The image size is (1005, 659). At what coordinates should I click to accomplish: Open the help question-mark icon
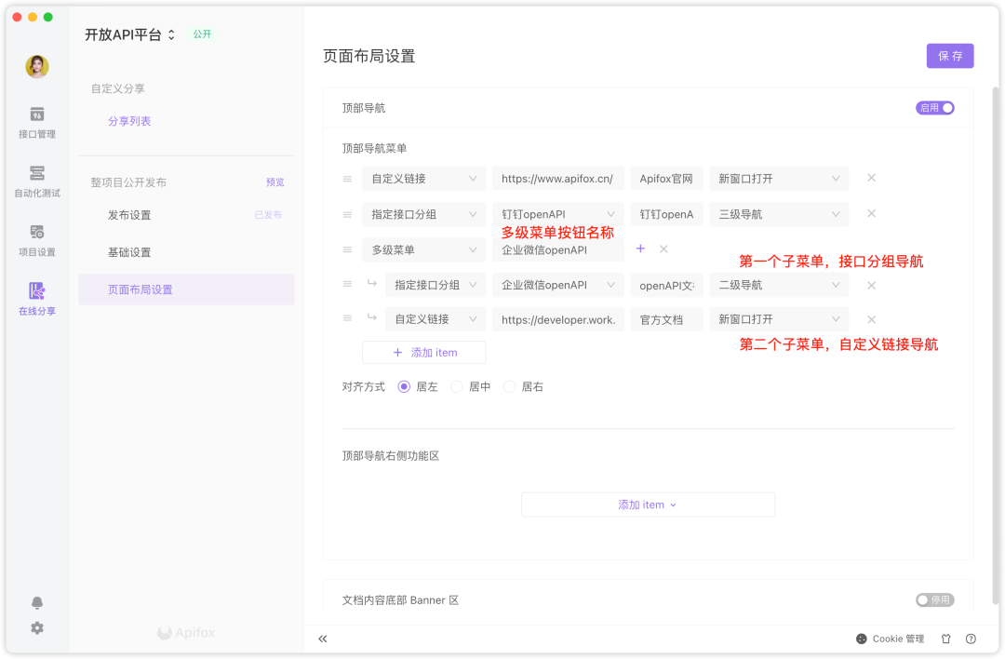coord(971,639)
